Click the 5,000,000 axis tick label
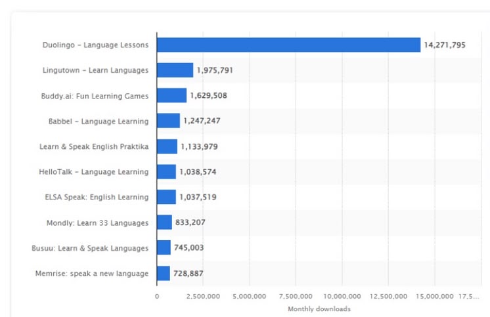Screen dimensions: 490x317 (250, 296)
